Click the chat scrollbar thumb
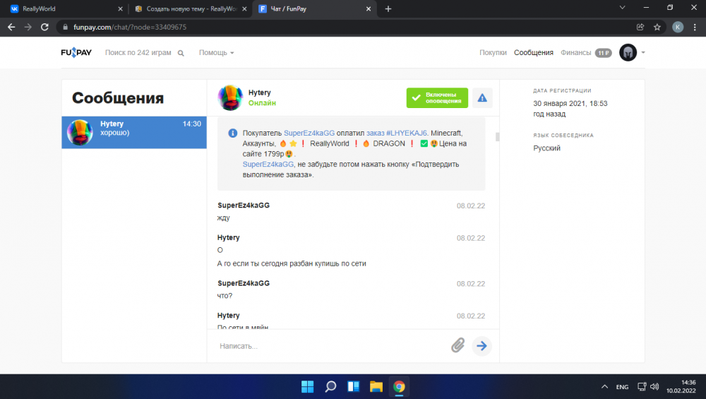This screenshot has height=399, width=706. coord(497,137)
